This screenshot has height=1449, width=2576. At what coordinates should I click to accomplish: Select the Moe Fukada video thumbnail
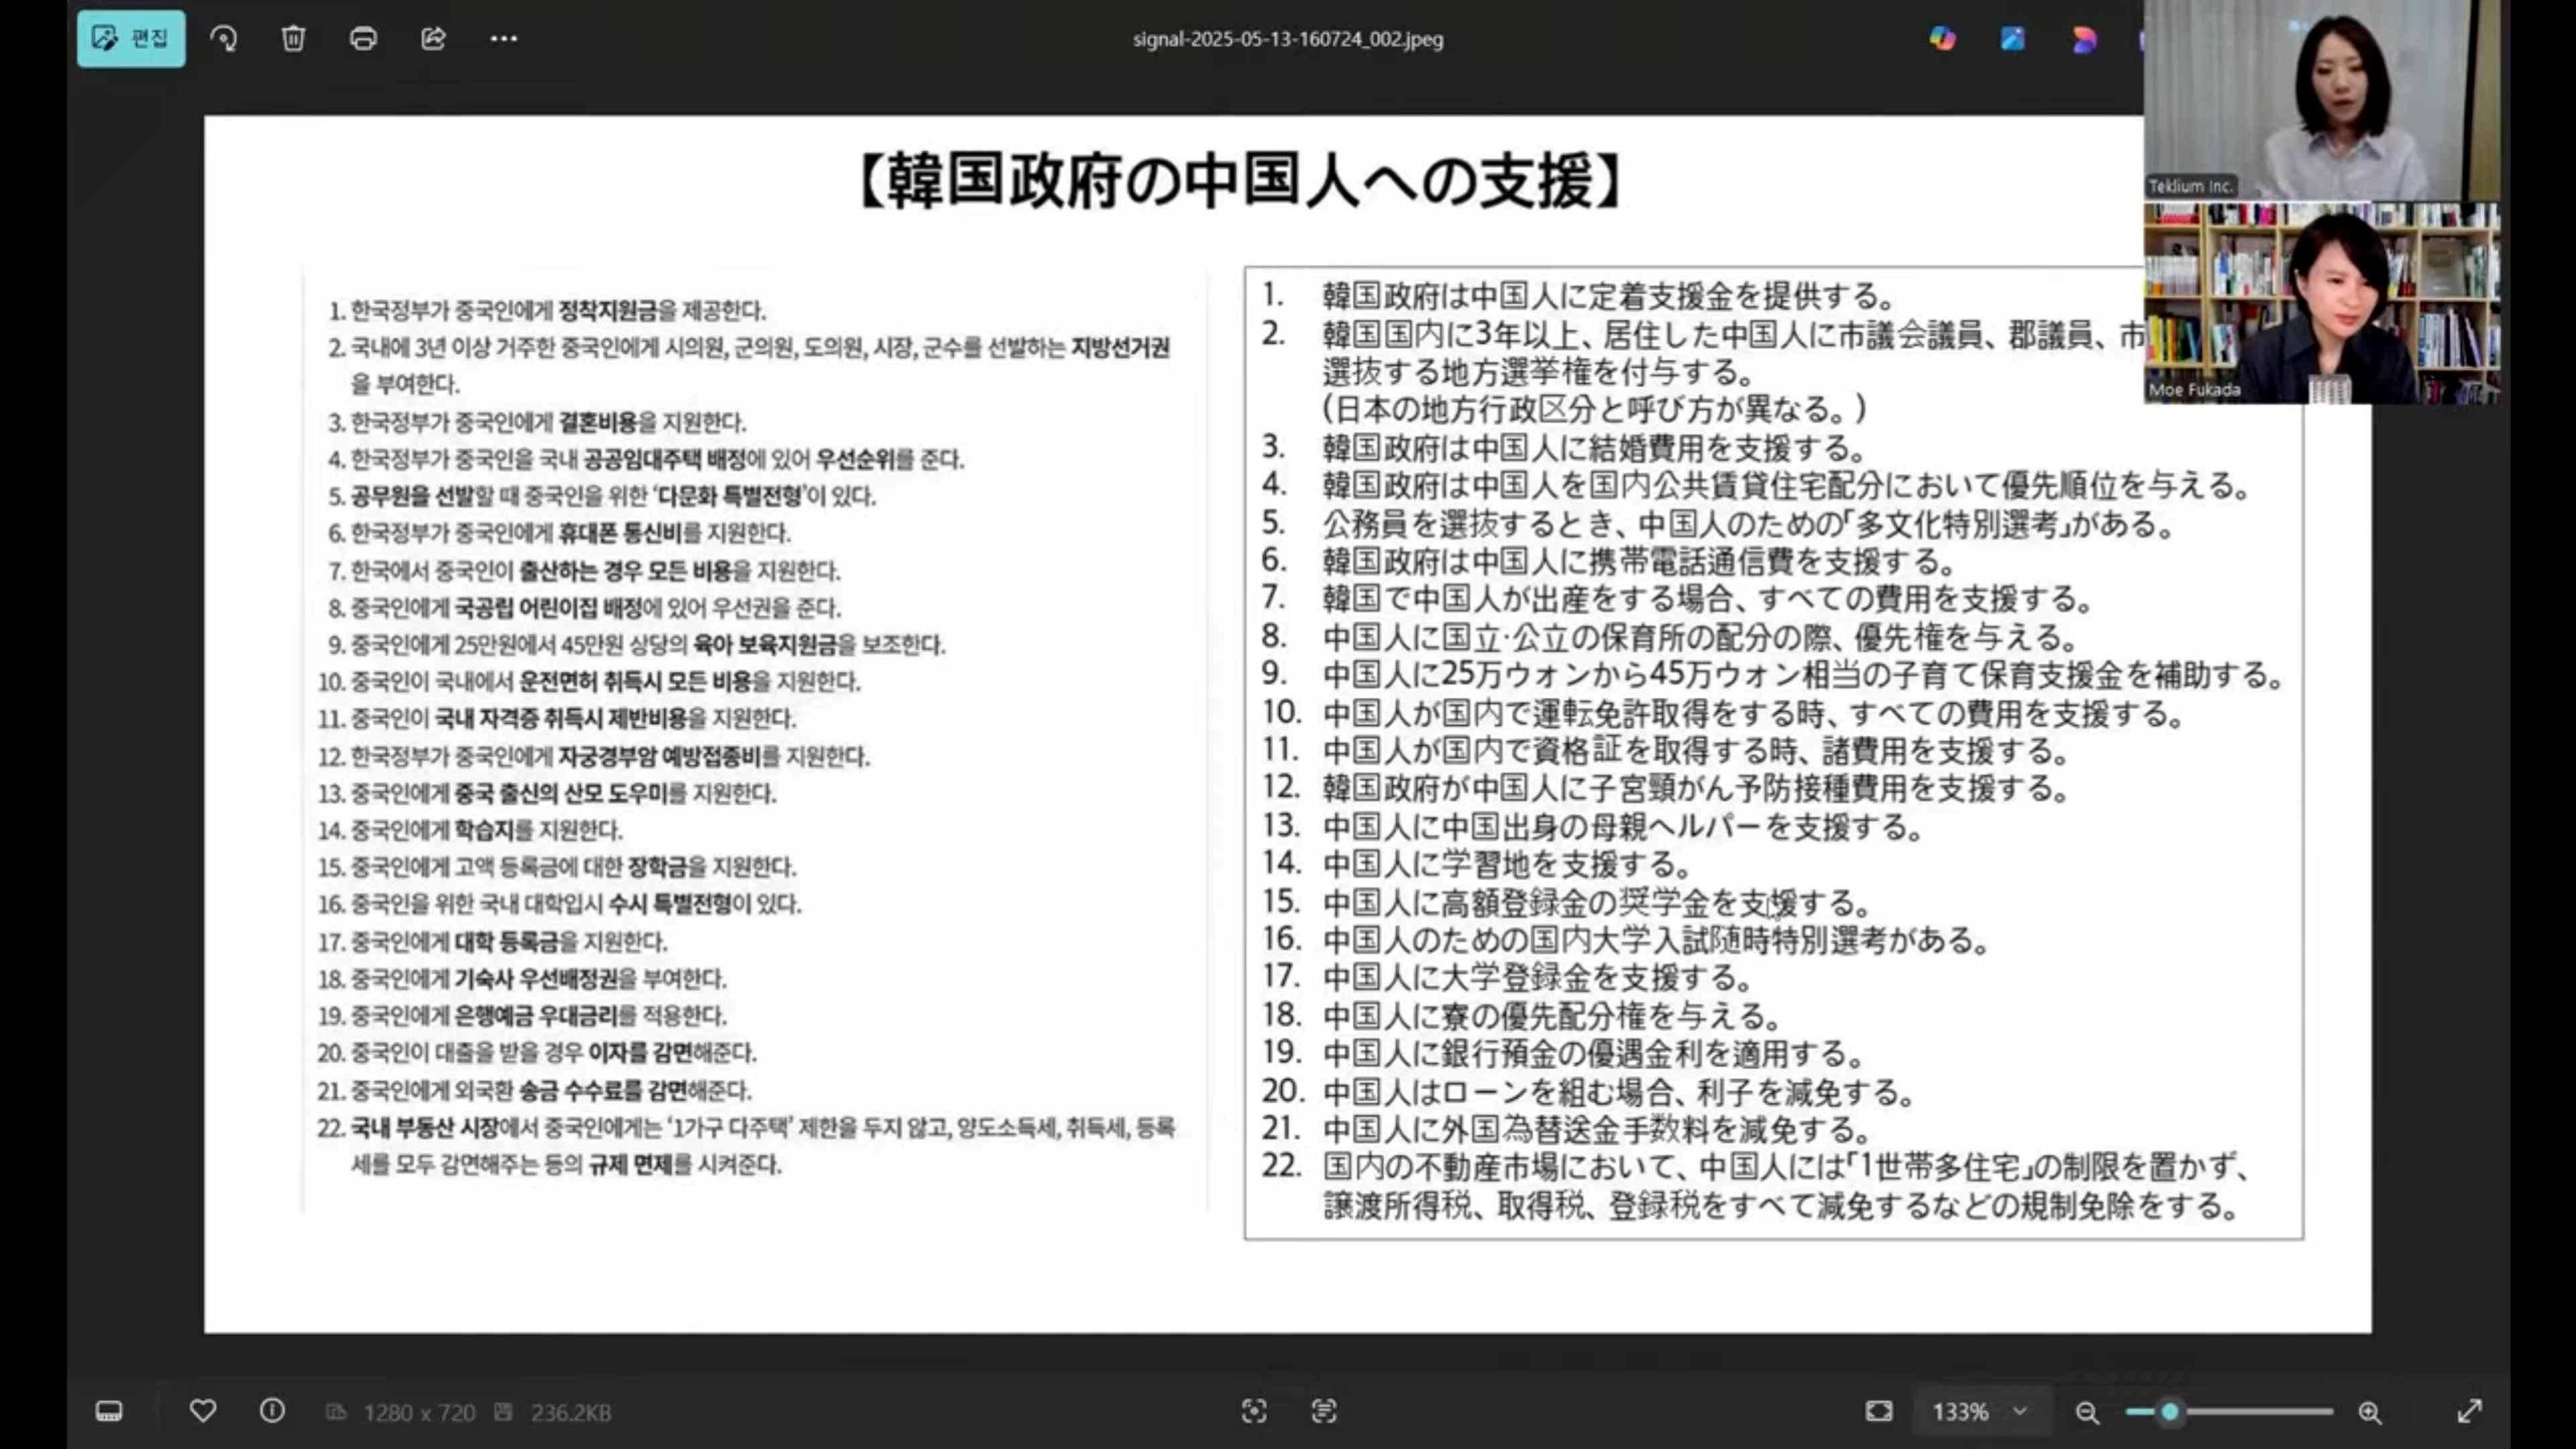click(2321, 303)
